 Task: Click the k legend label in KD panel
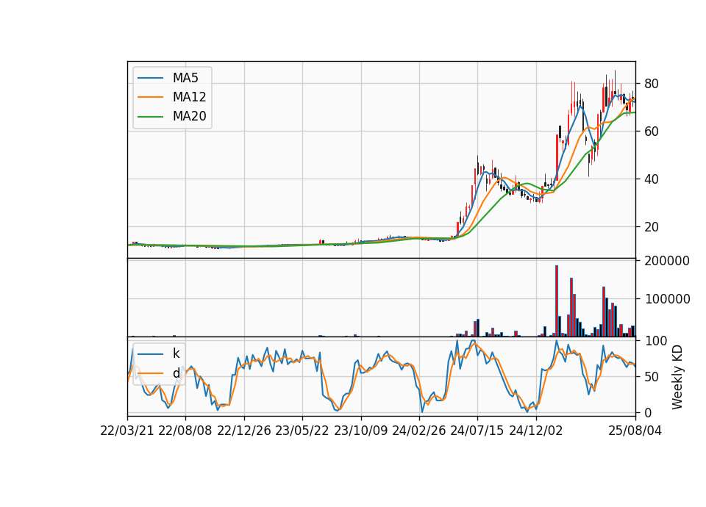[176, 353]
